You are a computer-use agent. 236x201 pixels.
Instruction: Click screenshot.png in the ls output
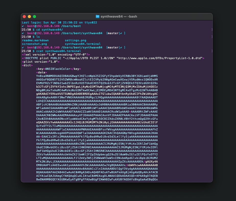(x=34, y=44)
